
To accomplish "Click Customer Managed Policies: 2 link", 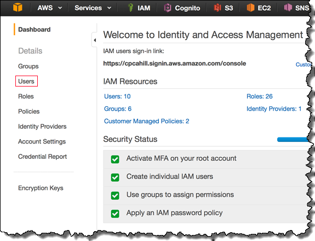I will (x=147, y=121).
